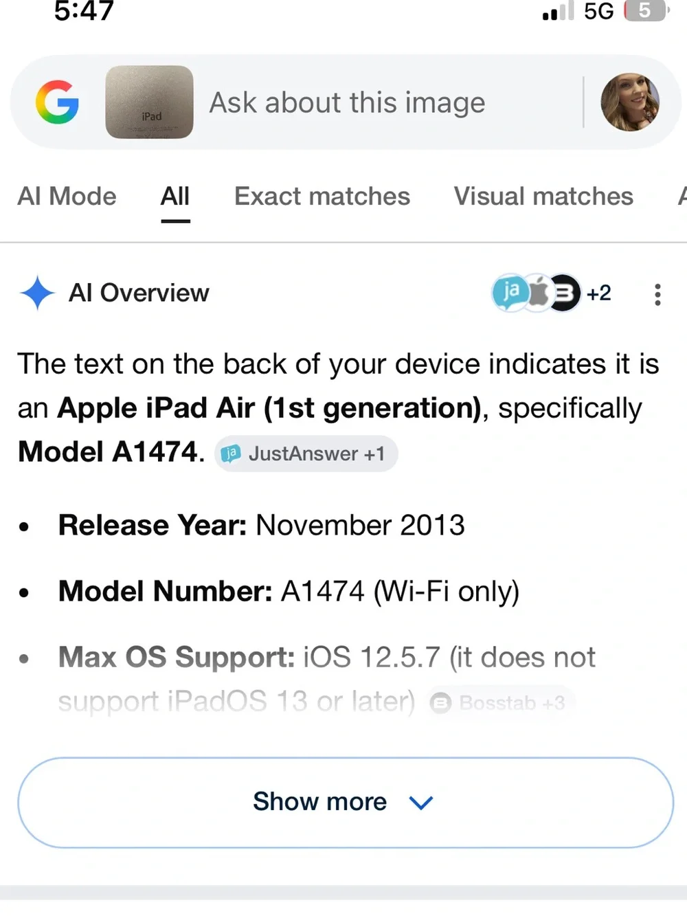Open the JustAnswer +1 citation chip
This screenshot has width=687, height=916.
pos(306,454)
